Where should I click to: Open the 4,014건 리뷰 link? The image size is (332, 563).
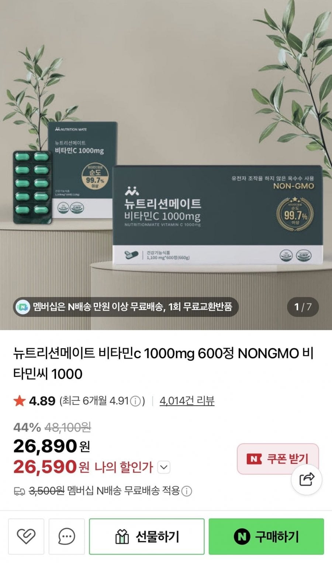187,401
